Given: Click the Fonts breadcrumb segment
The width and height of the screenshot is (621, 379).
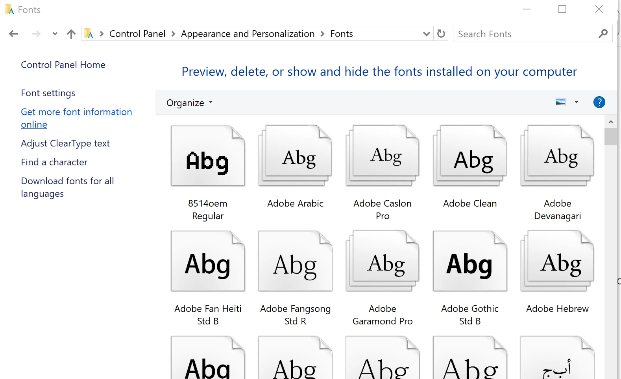Looking at the screenshot, I should coord(342,34).
